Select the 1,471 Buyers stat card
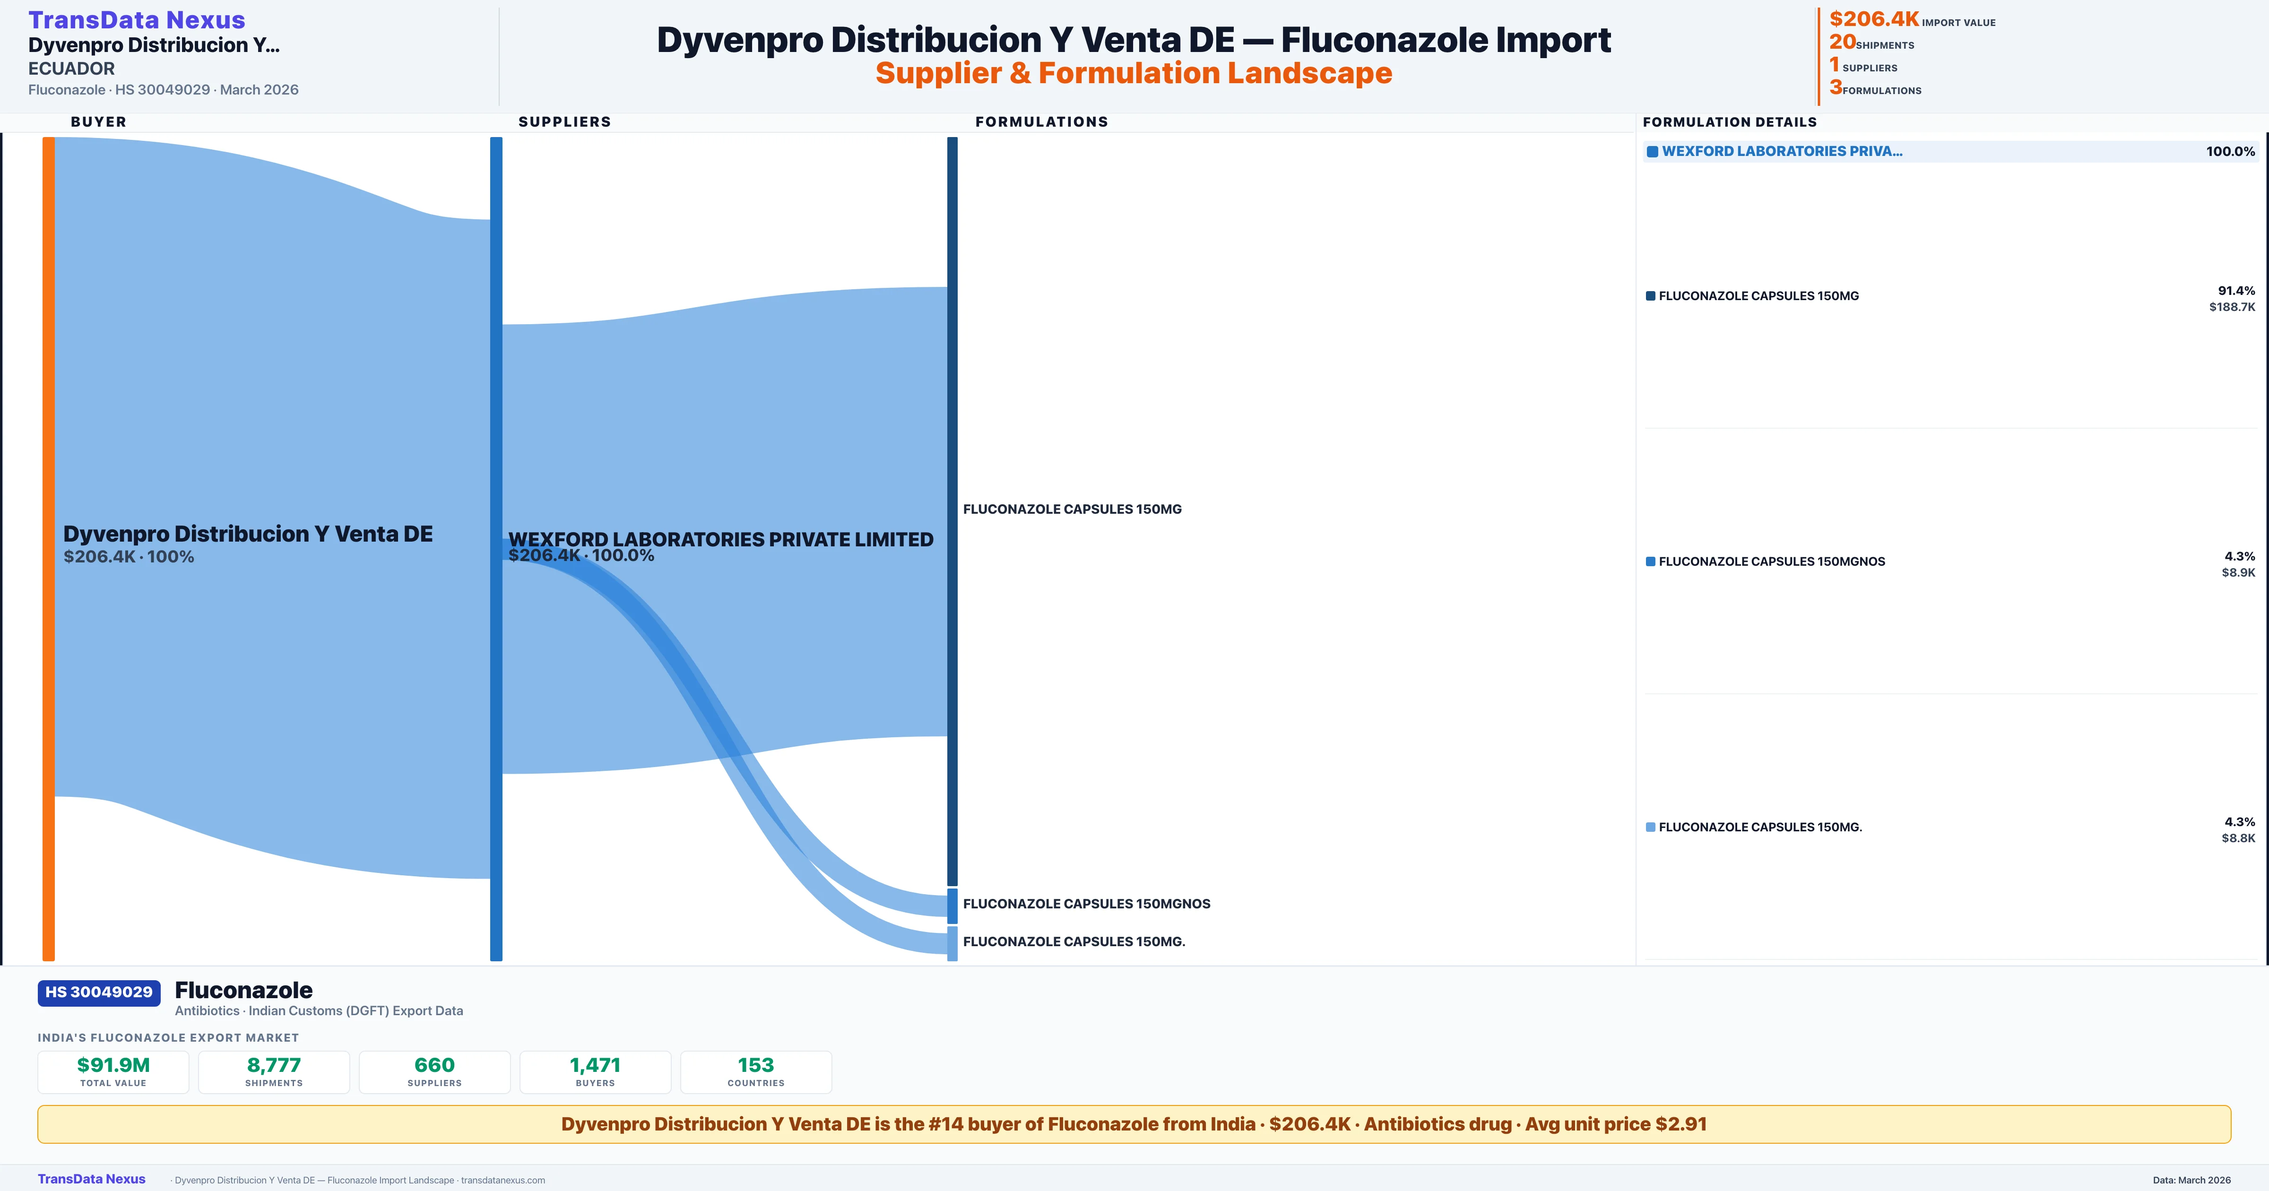 (x=596, y=1072)
